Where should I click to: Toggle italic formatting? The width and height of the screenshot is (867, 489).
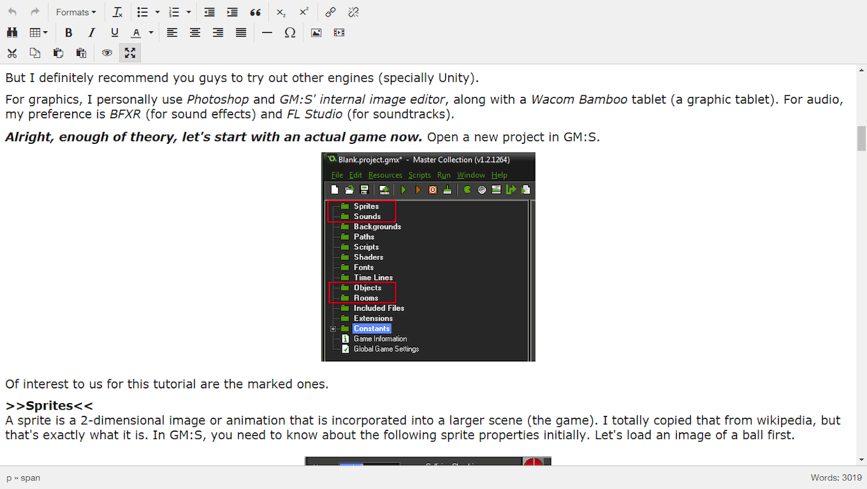pos(91,33)
